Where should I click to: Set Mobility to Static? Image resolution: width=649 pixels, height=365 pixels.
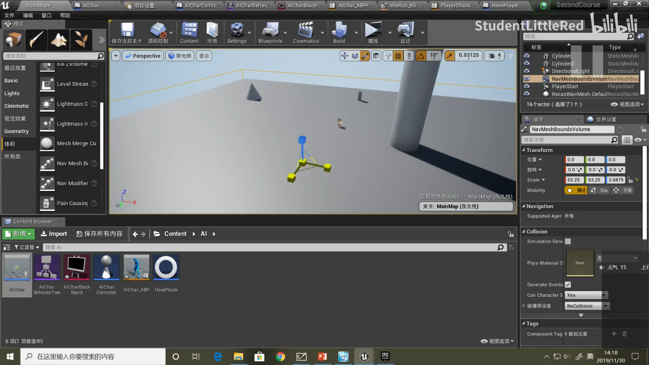576,190
